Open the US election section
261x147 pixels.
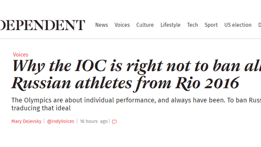tap(238, 25)
